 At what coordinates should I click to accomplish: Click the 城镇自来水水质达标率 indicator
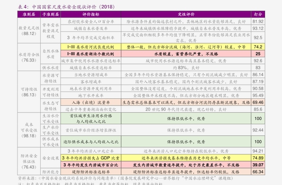[x=91, y=68]
